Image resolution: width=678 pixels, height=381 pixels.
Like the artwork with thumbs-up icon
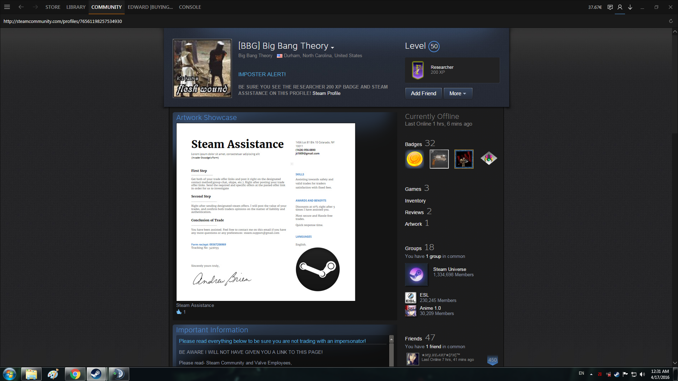coord(179,312)
